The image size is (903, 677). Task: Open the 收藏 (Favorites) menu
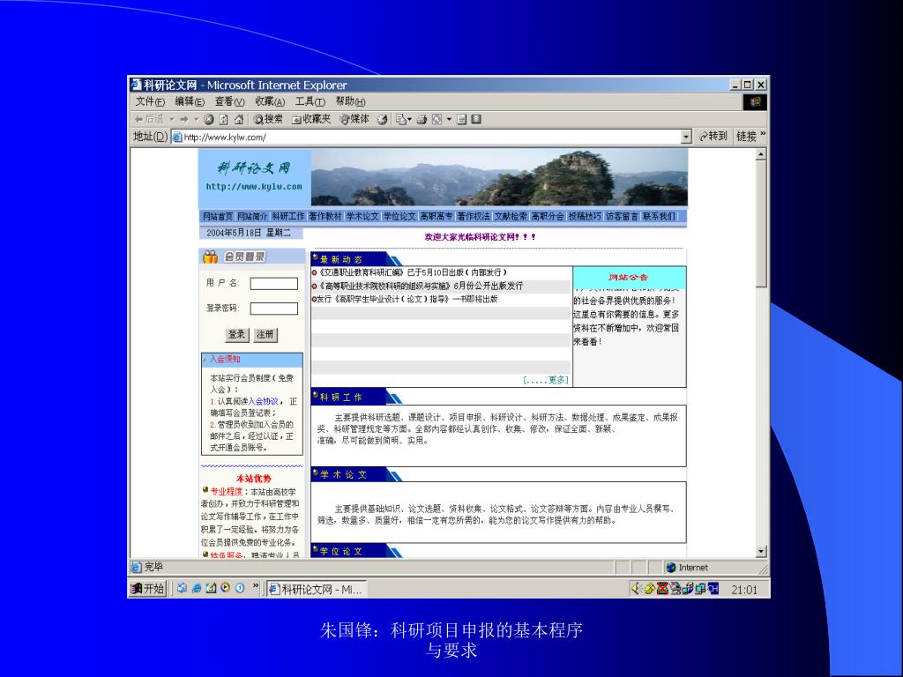[270, 101]
